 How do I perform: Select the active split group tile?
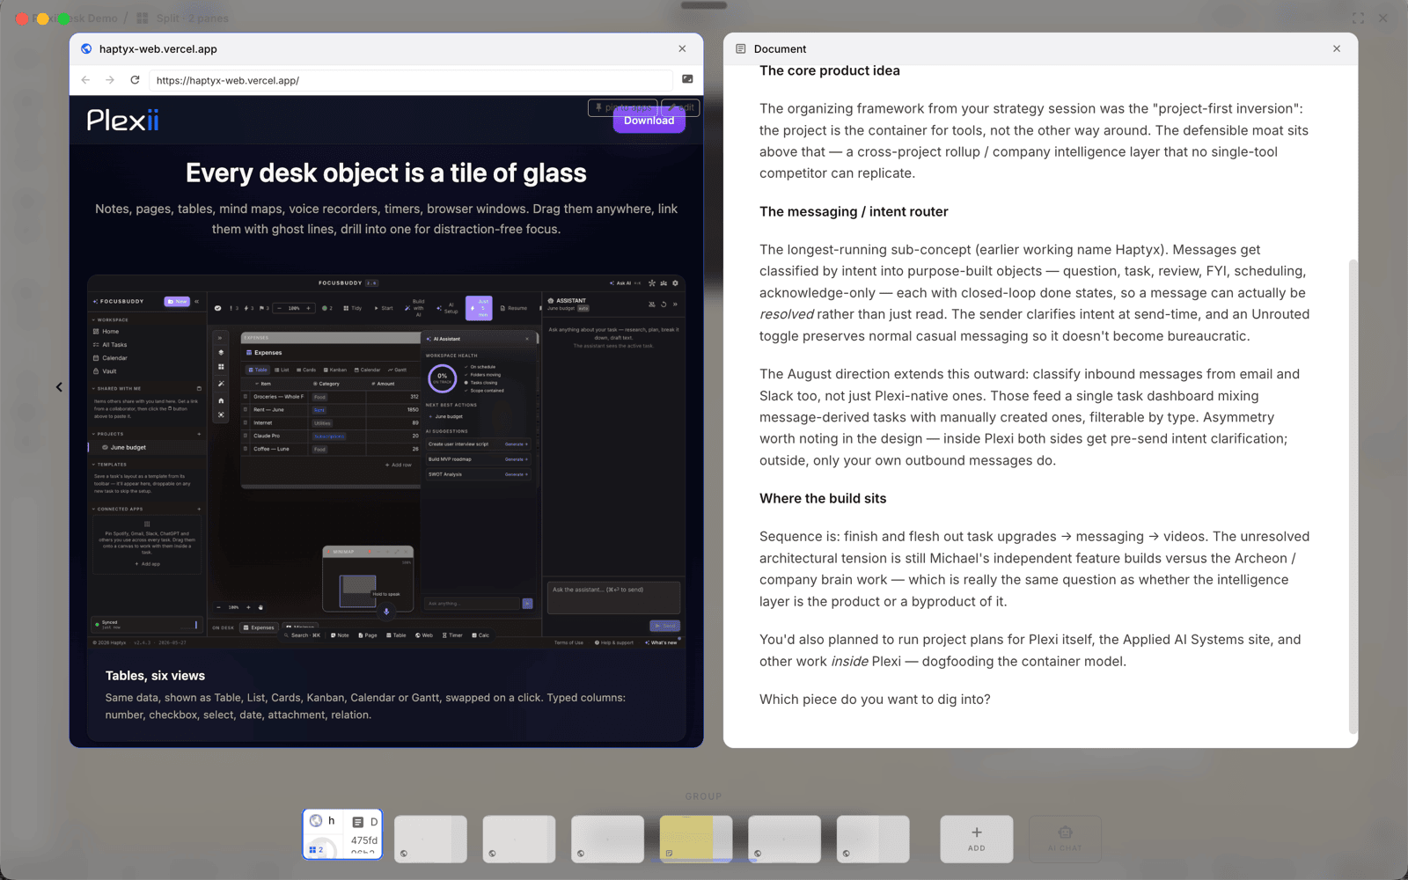click(x=342, y=833)
